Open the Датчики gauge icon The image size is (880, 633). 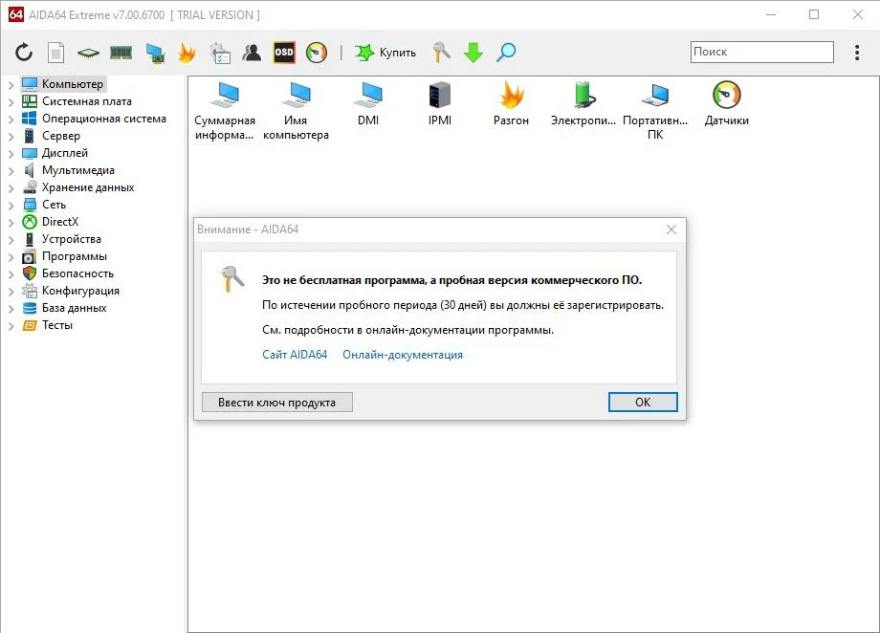click(x=727, y=104)
